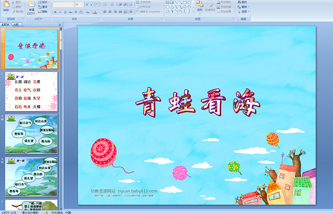Open the slide Layout (版式) dropdown
This screenshot has height=214, width=333.
point(44,2)
